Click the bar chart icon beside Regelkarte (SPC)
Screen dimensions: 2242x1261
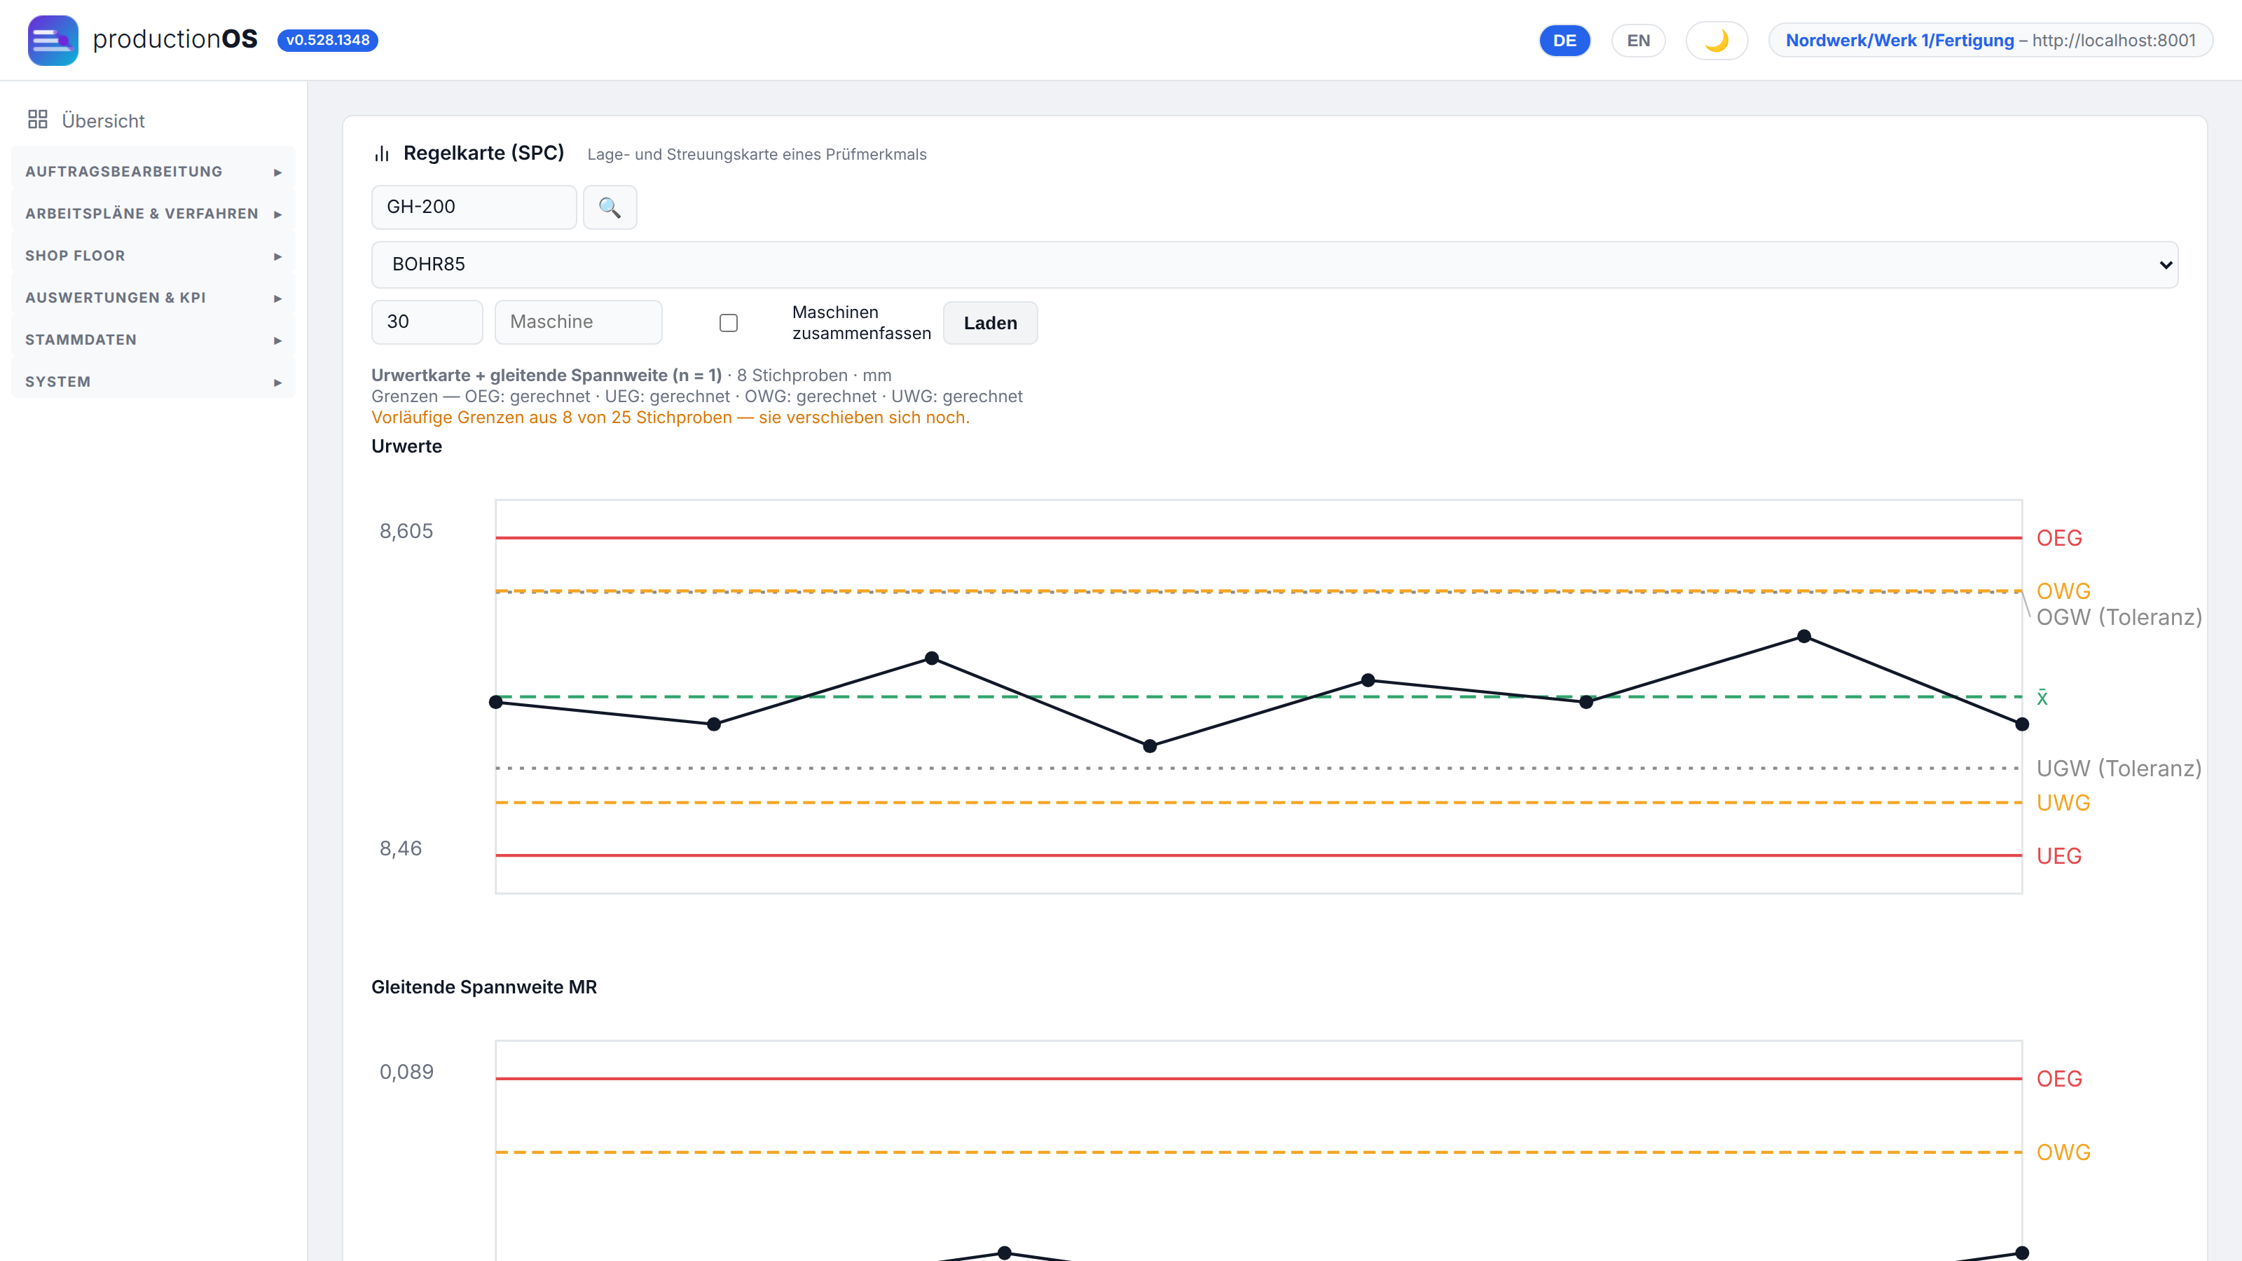coord(382,154)
